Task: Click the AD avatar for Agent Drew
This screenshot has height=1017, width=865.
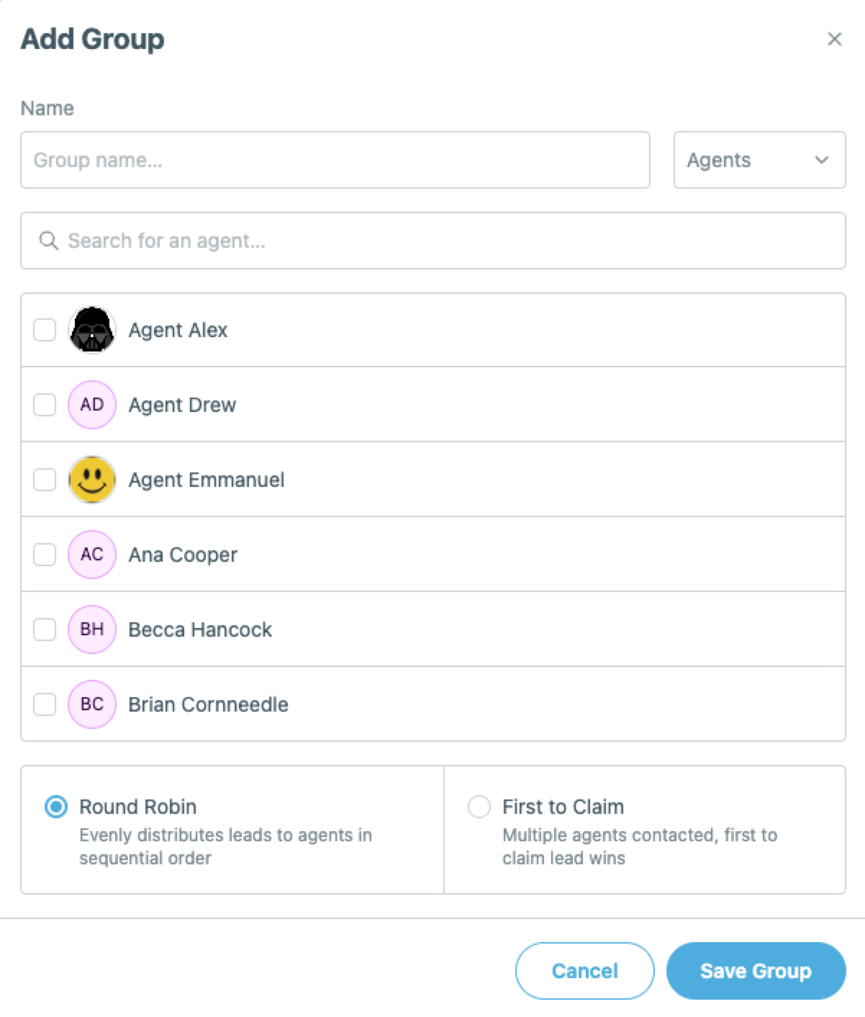Action: pos(92,405)
